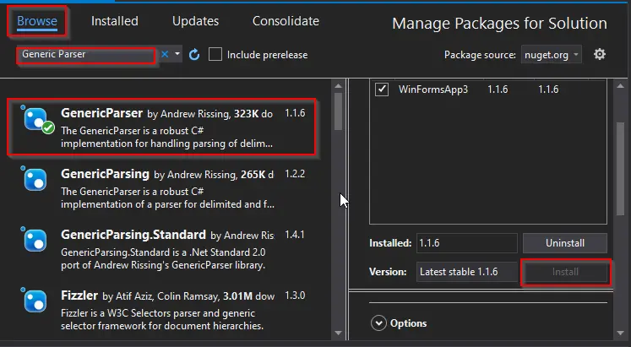Click the GenericParsing version 1.2.2 label
The image size is (631, 347).
295,174
